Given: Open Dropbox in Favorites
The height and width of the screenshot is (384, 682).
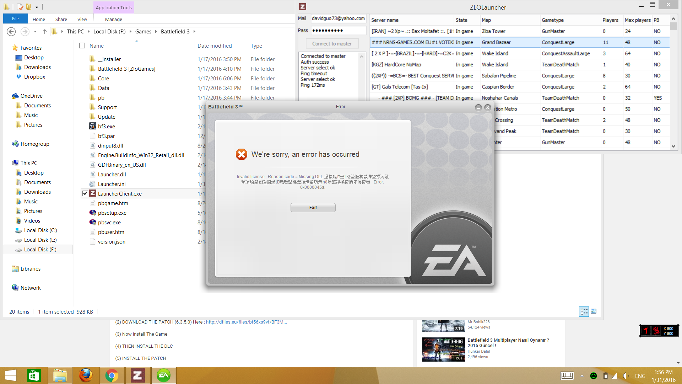Looking at the screenshot, I should tap(34, 76).
